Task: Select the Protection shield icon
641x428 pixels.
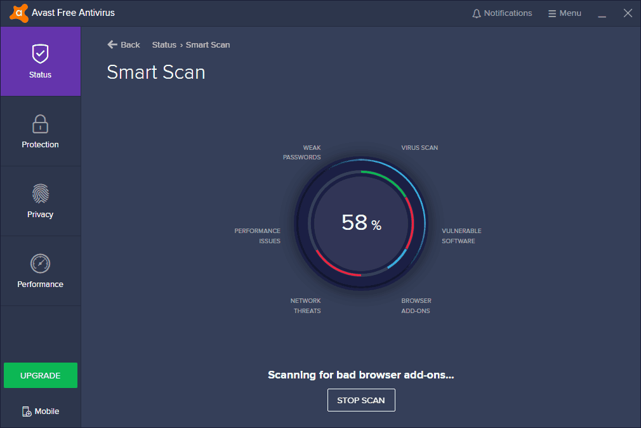Action: point(40,124)
